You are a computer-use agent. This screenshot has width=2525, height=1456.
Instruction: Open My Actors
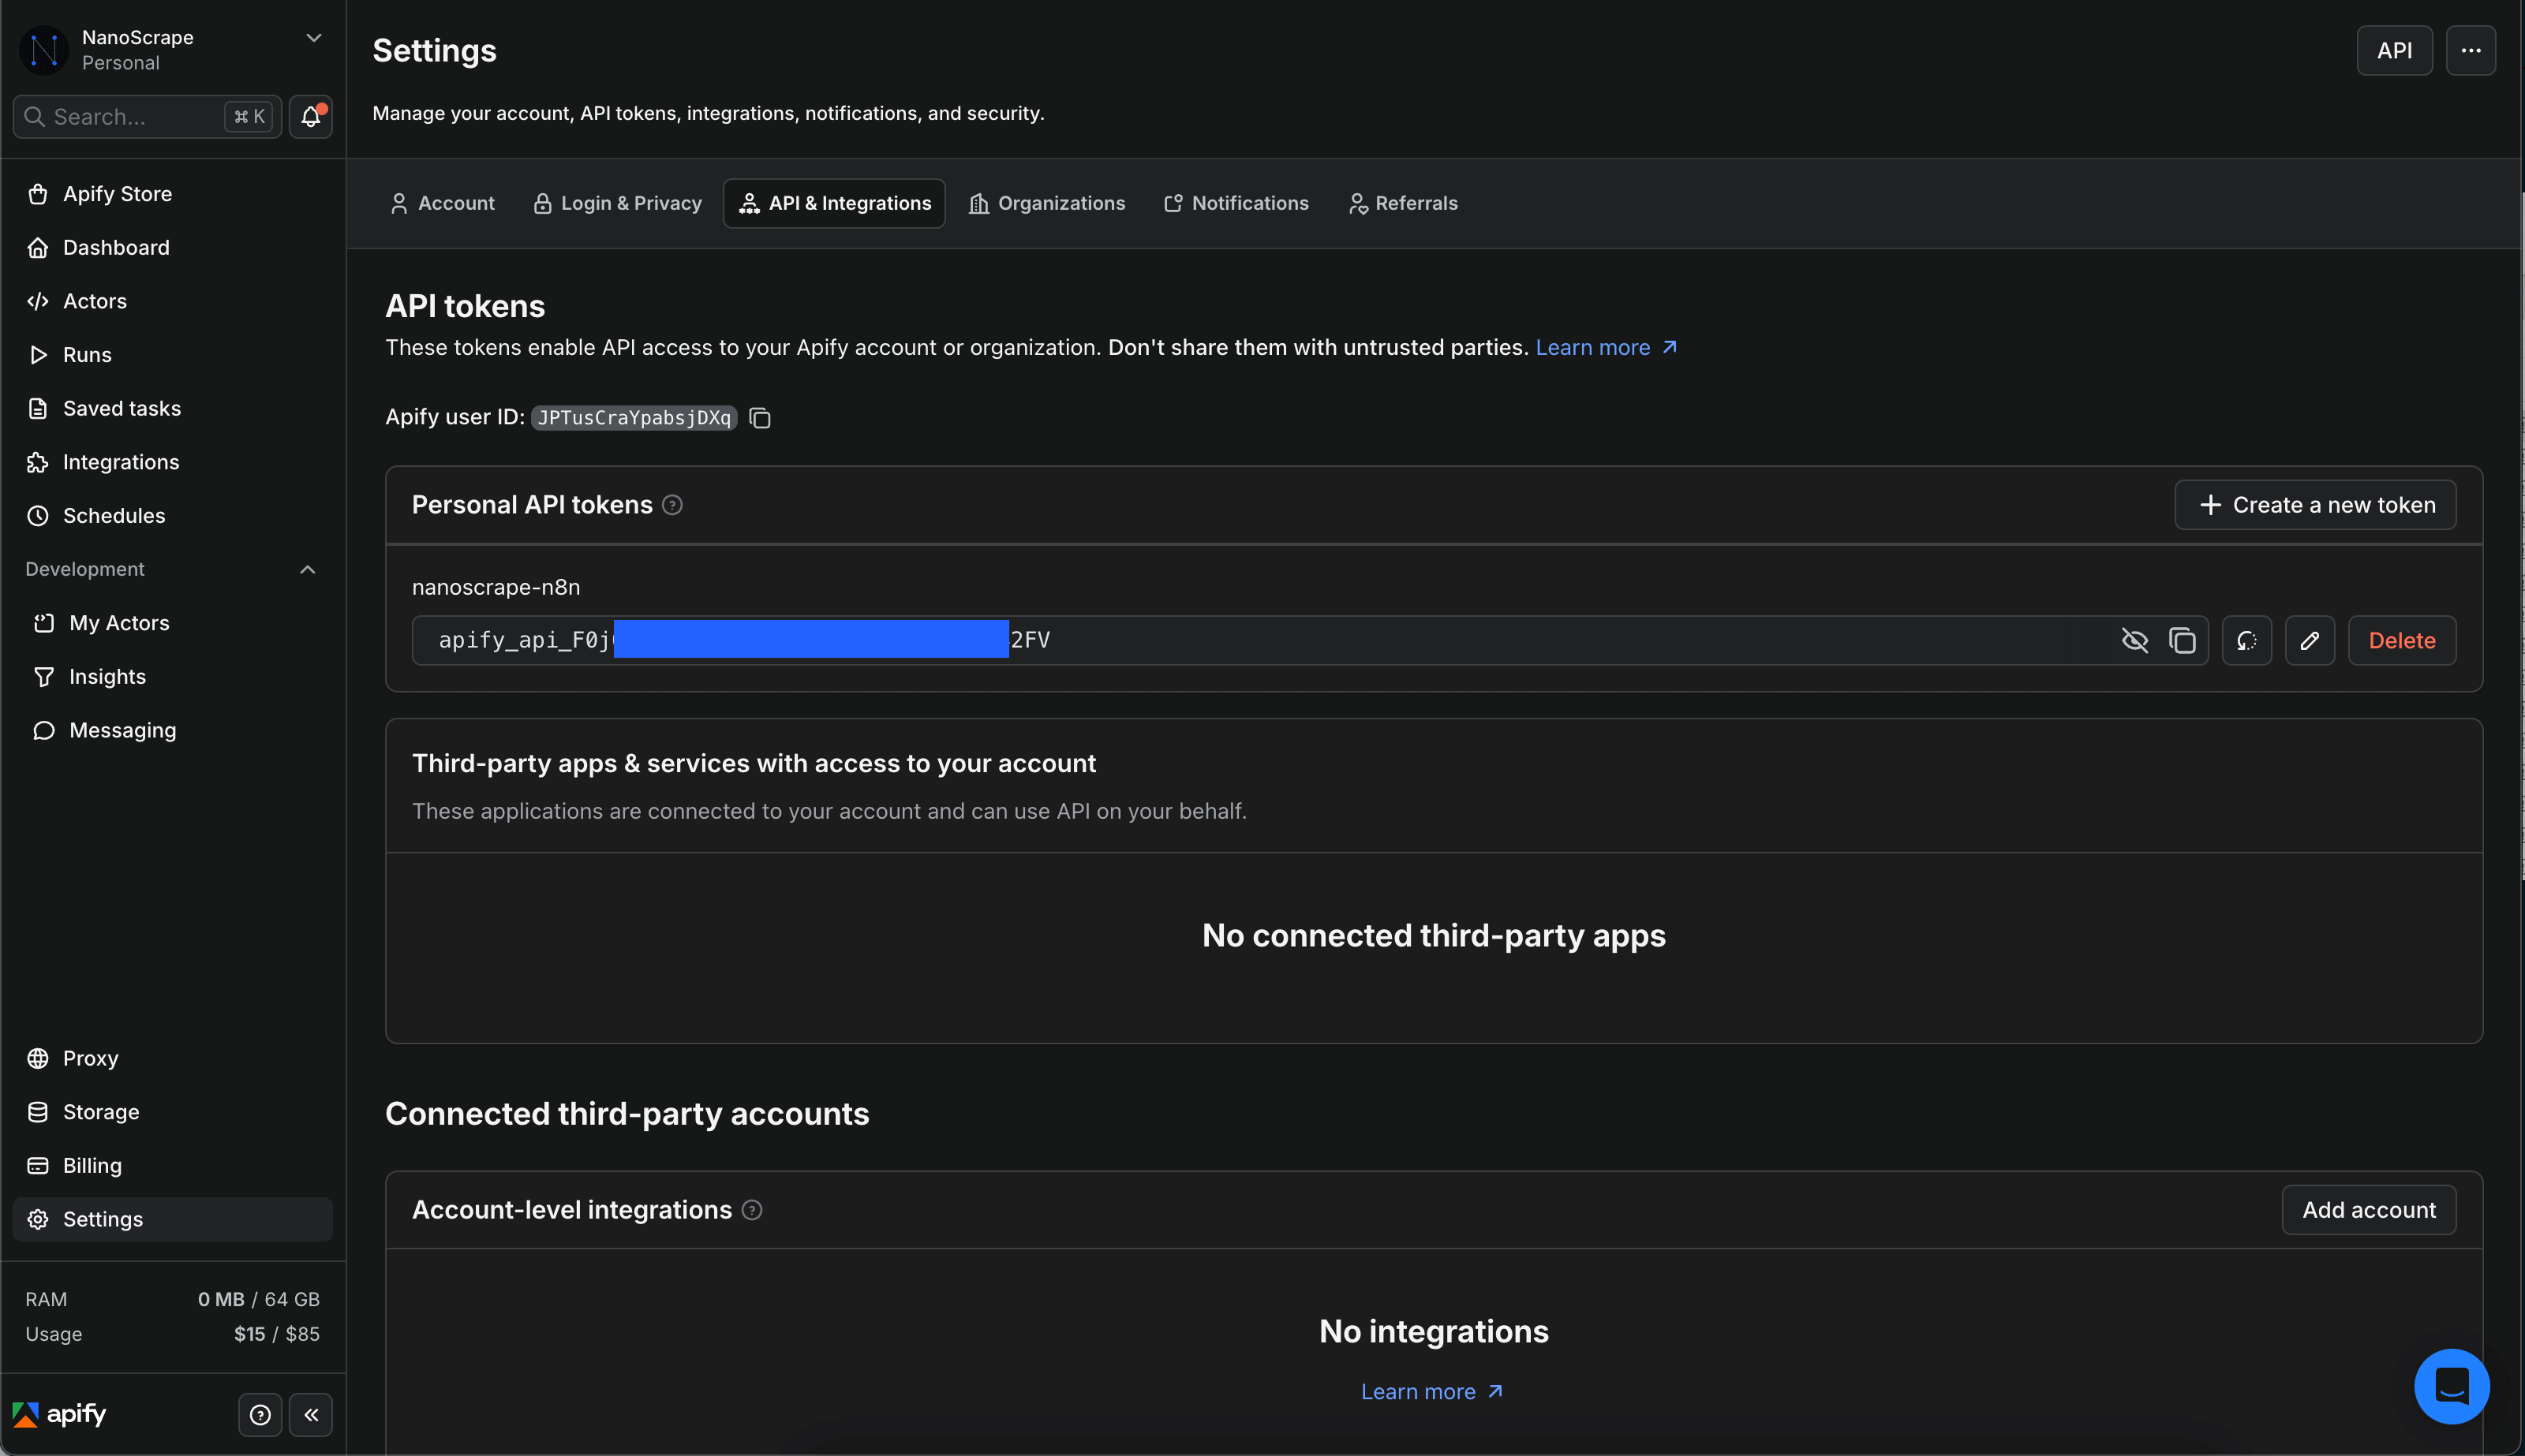tap(172, 623)
